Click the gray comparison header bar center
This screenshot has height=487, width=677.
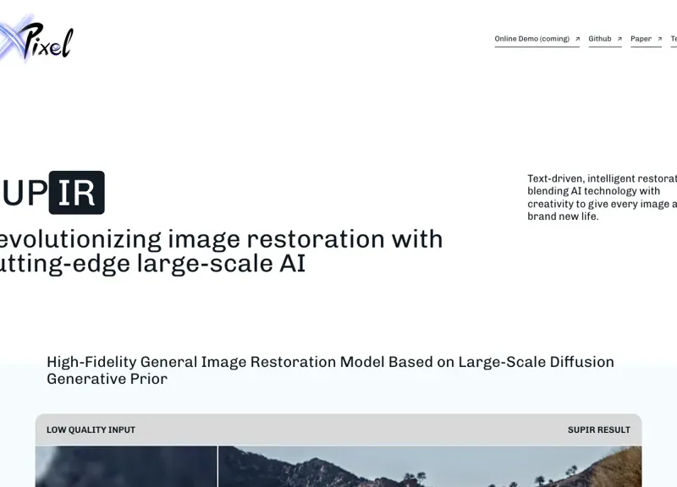coord(338,430)
